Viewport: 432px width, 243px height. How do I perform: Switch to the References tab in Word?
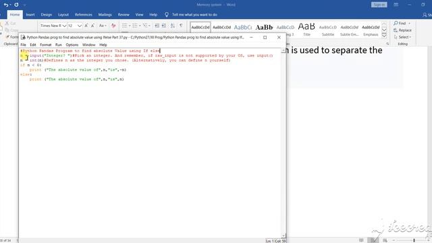(x=83, y=15)
